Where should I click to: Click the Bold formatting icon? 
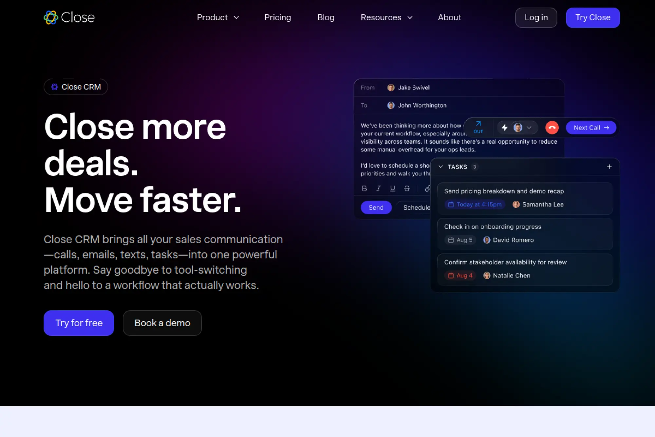364,189
